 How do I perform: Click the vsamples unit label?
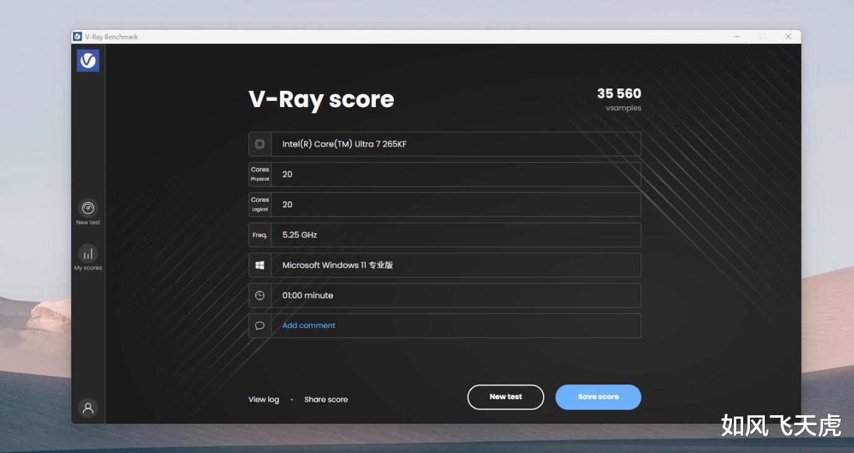coord(624,108)
